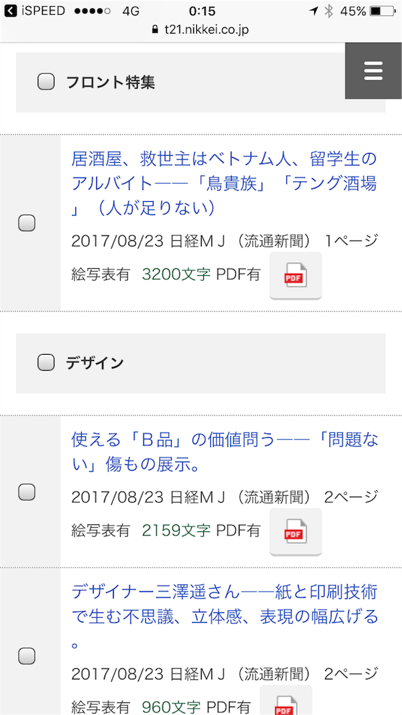Open the hamburger navigation menu

[x=373, y=70]
